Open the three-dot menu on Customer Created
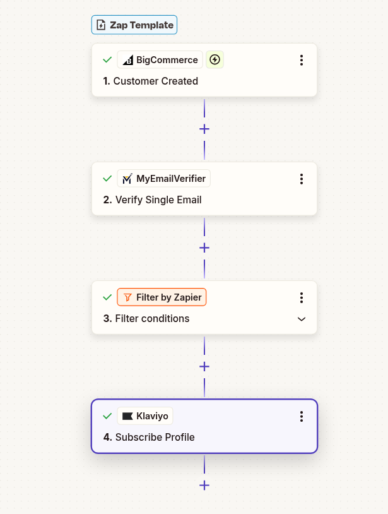Image resolution: width=388 pixels, height=514 pixels. (302, 60)
